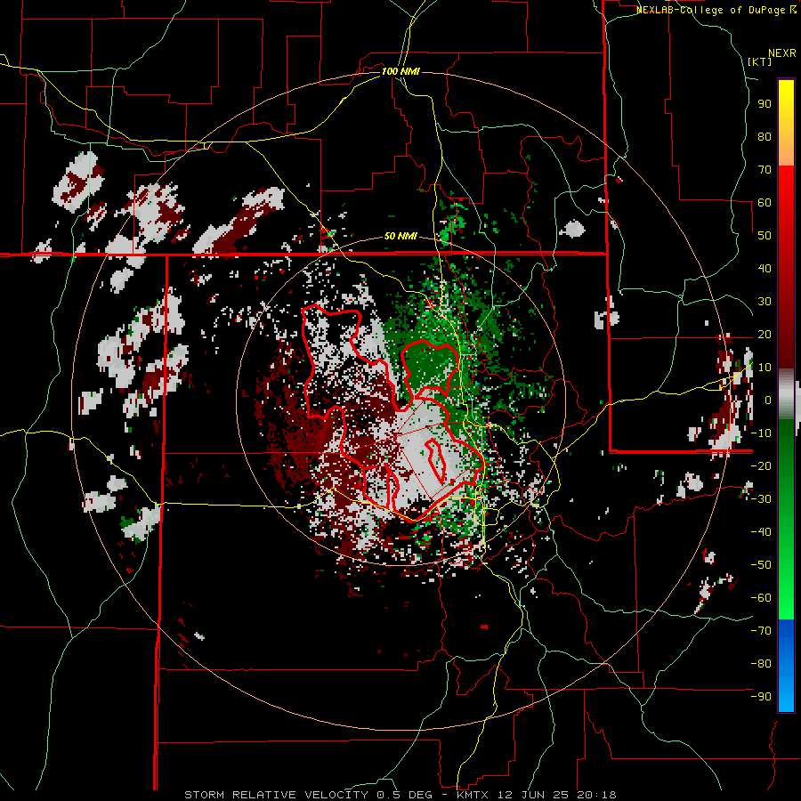Click the "STORM RELATIVE VELOCITY 0.5 DEG" caption

(x=308, y=795)
